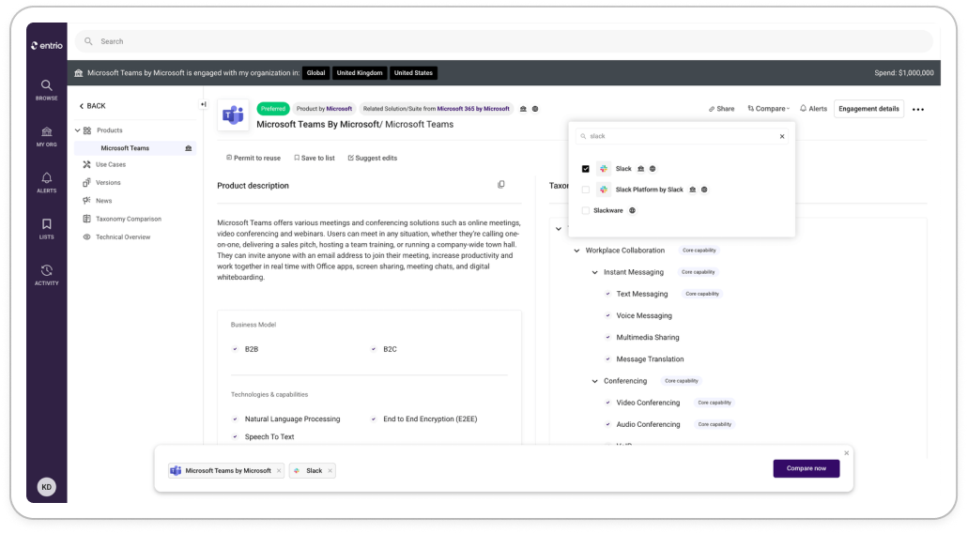Image resolution: width=968 pixels, height=533 pixels.
Task: Click the Engagement details button
Action: click(869, 109)
